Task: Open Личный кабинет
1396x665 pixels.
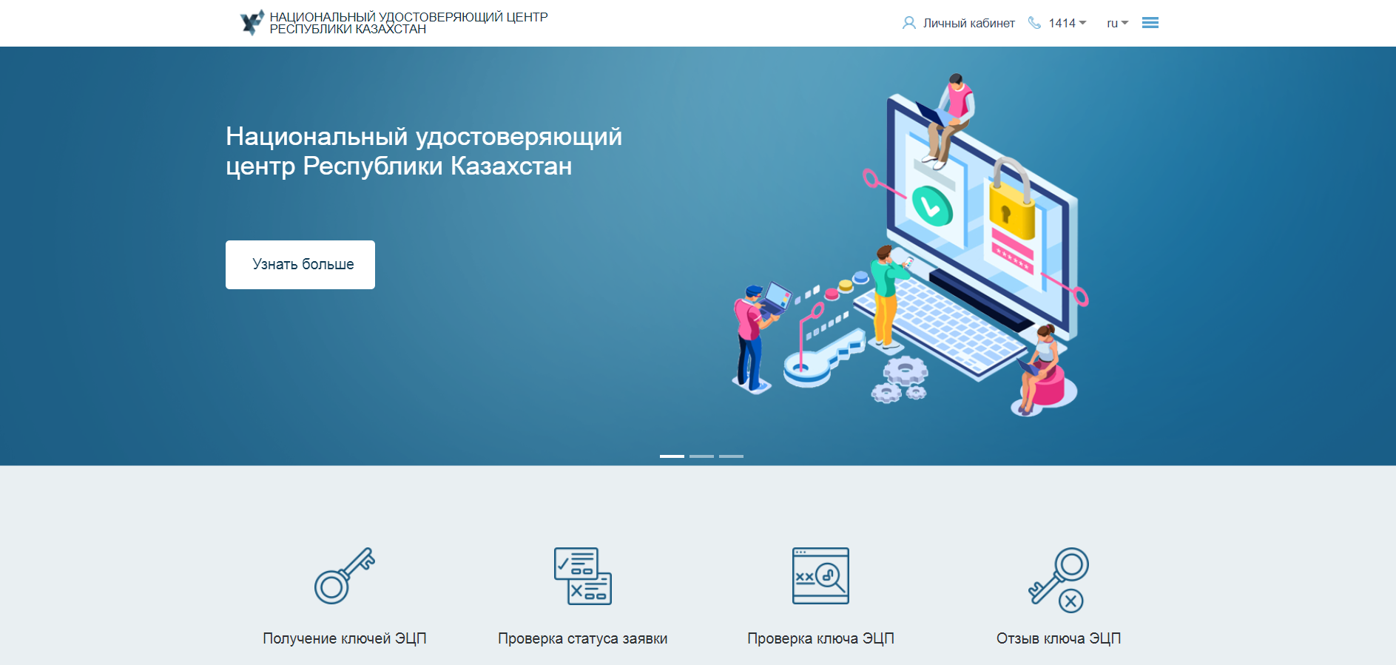Action: [968, 23]
